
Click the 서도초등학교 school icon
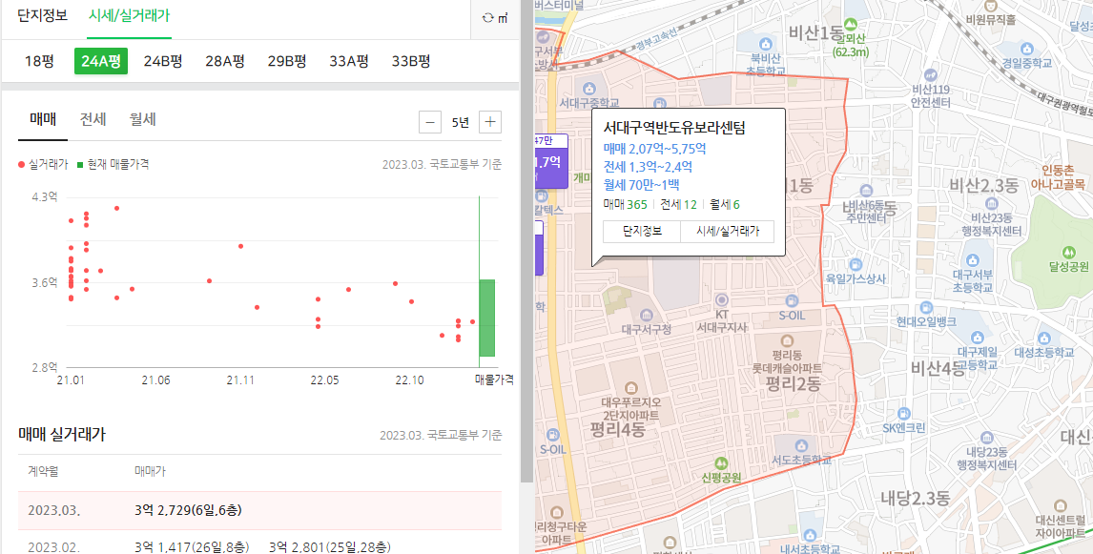[801, 445]
